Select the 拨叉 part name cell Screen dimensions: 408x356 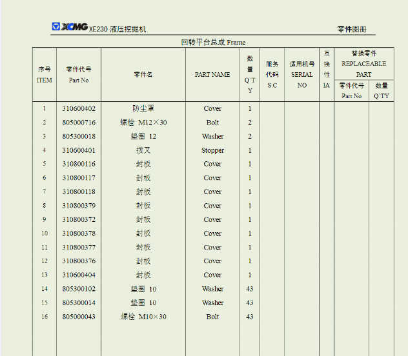pos(143,150)
